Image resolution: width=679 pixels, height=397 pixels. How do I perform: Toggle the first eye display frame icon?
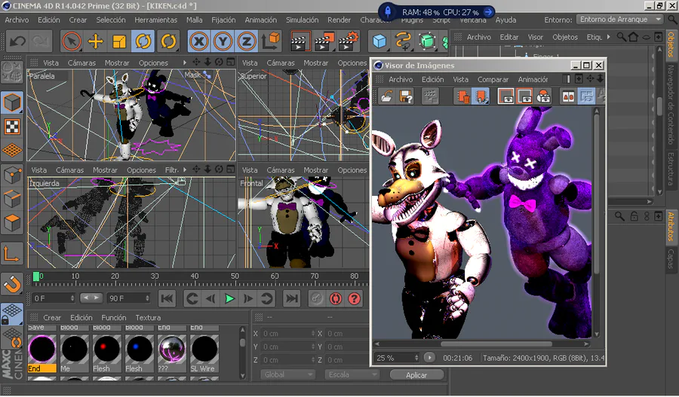click(505, 96)
